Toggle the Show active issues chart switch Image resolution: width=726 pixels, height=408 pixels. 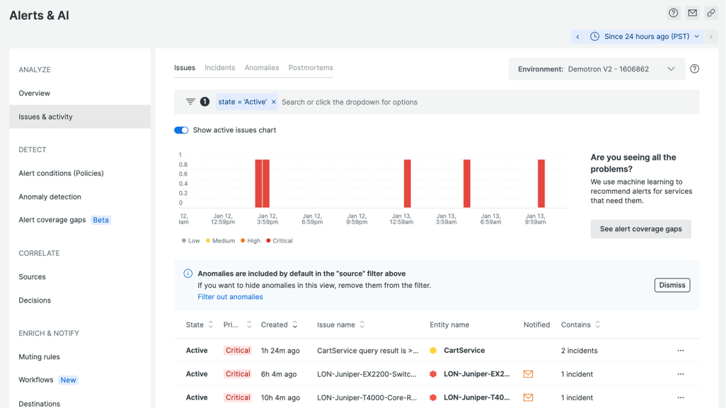point(181,130)
